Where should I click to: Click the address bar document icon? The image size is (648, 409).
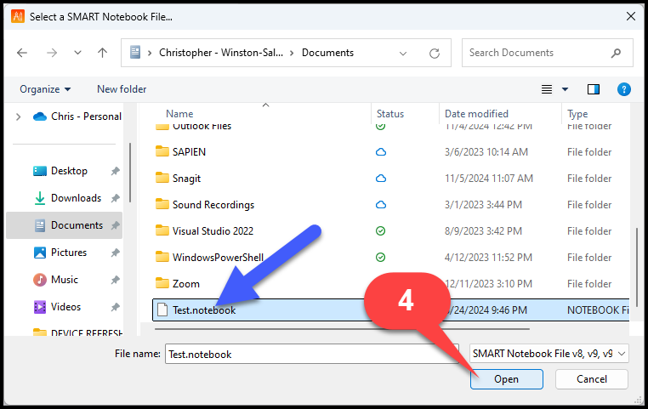(x=135, y=53)
